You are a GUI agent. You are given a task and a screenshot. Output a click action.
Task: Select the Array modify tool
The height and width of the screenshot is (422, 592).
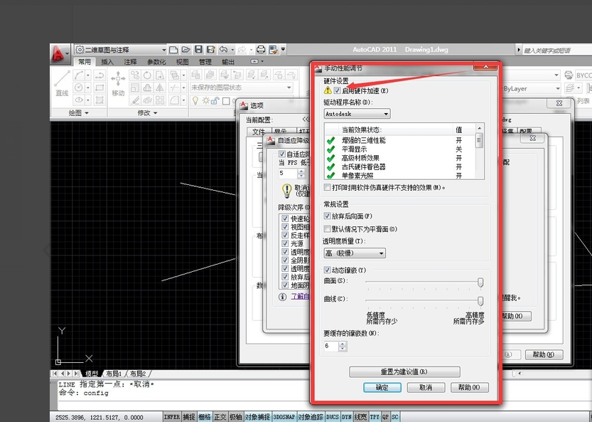(x=160, y=100)
